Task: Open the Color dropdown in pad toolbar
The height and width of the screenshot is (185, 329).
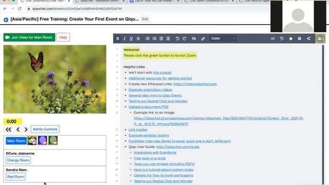Action: tap(223, 39)
